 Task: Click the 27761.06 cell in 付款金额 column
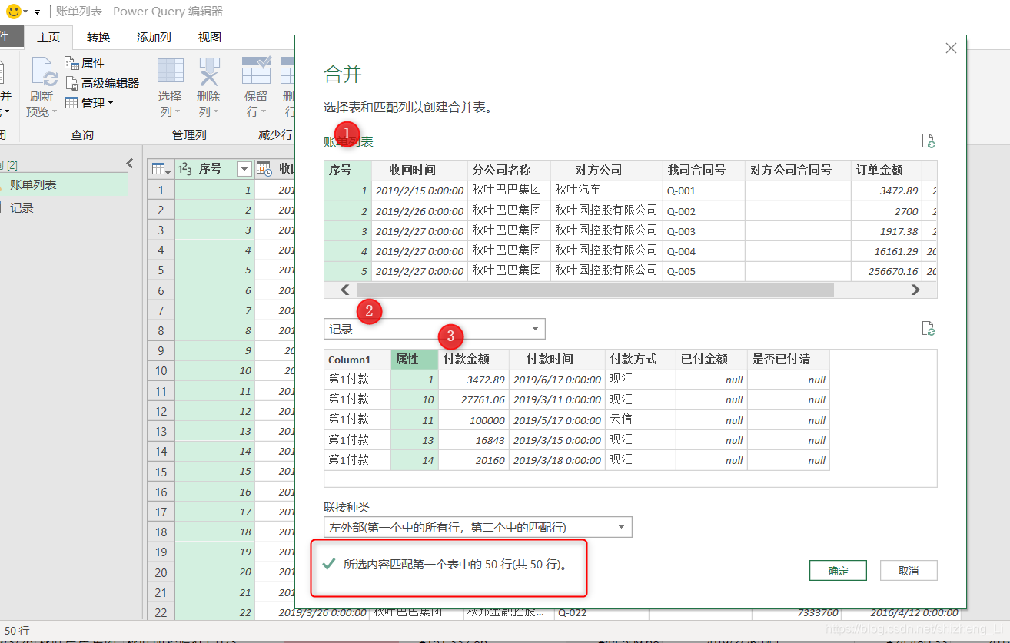pos(473,399)
